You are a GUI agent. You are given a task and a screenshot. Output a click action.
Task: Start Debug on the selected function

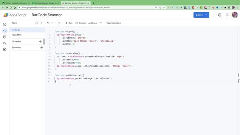[x=81, y=23]
